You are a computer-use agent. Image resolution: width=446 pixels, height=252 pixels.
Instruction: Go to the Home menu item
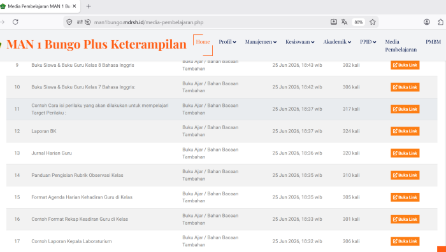[x=203, y=42]
